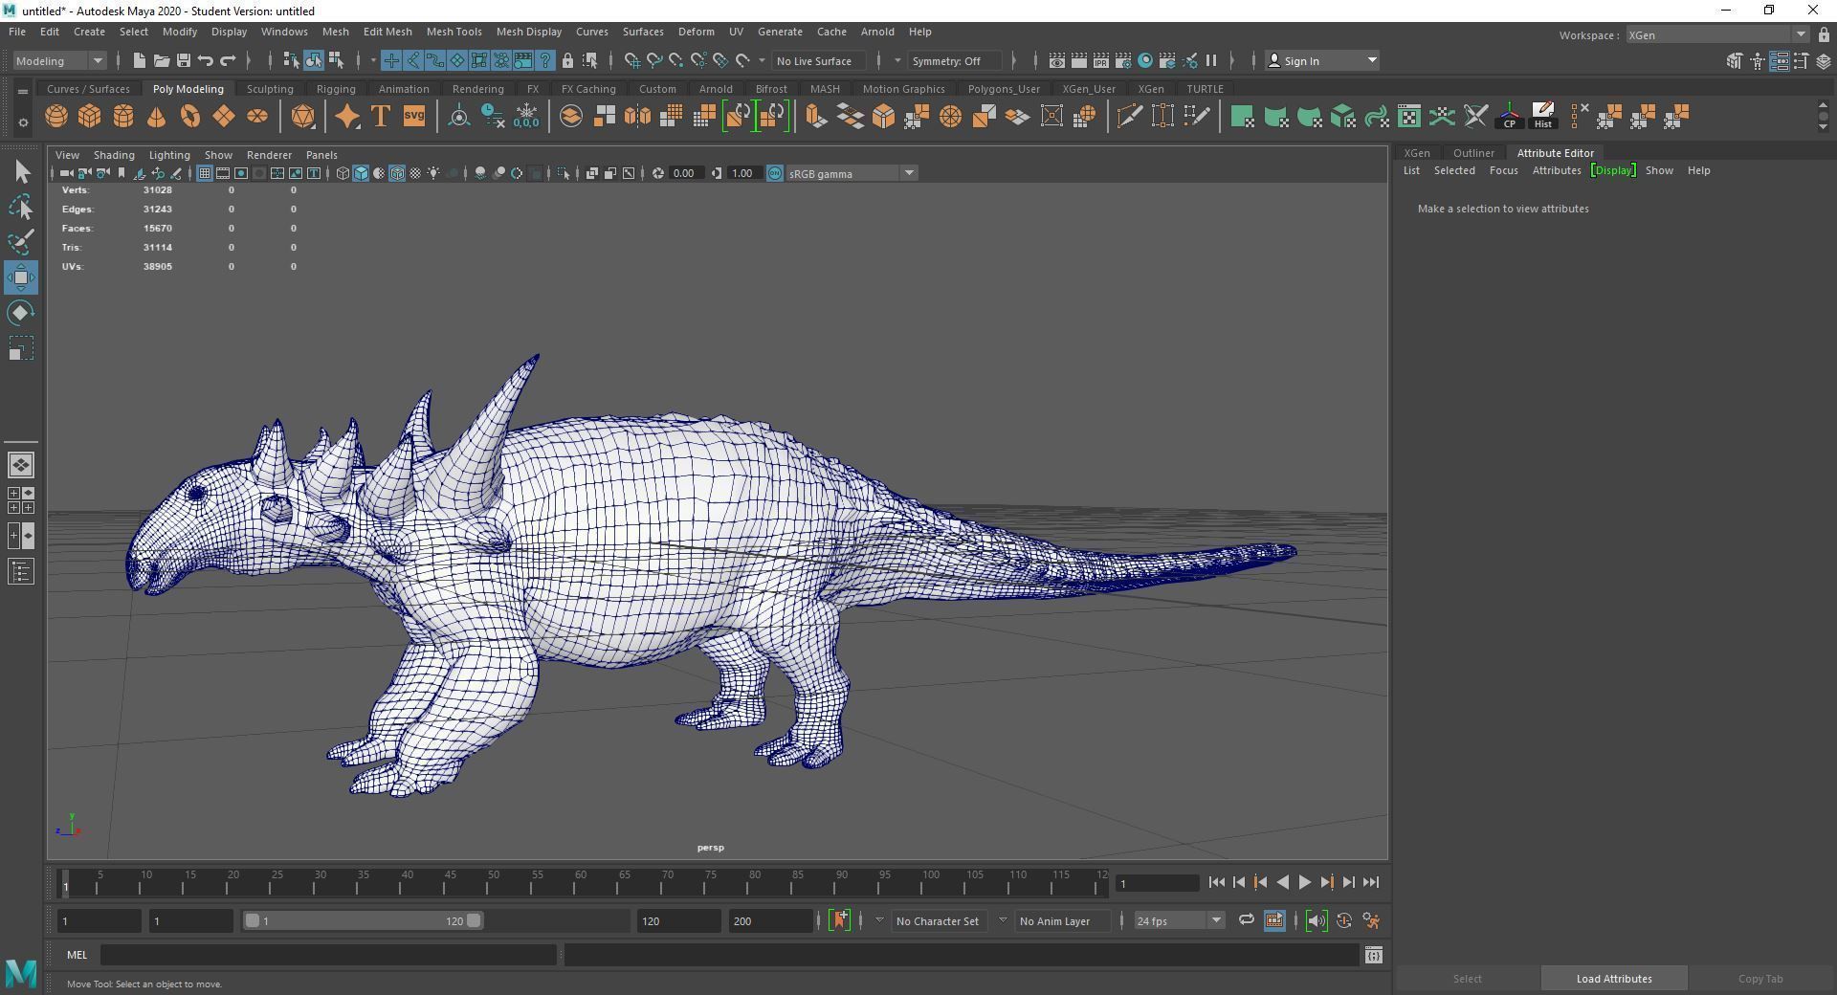Select the Lasso tool in toolbox
Image resolution: width=1837 pixels, height=995 pixels.
21,207
